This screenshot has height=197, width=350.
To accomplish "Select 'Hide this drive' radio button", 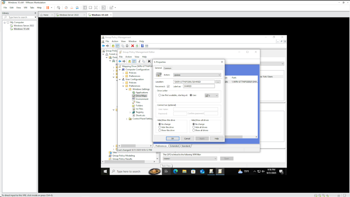I will point(160,127).
